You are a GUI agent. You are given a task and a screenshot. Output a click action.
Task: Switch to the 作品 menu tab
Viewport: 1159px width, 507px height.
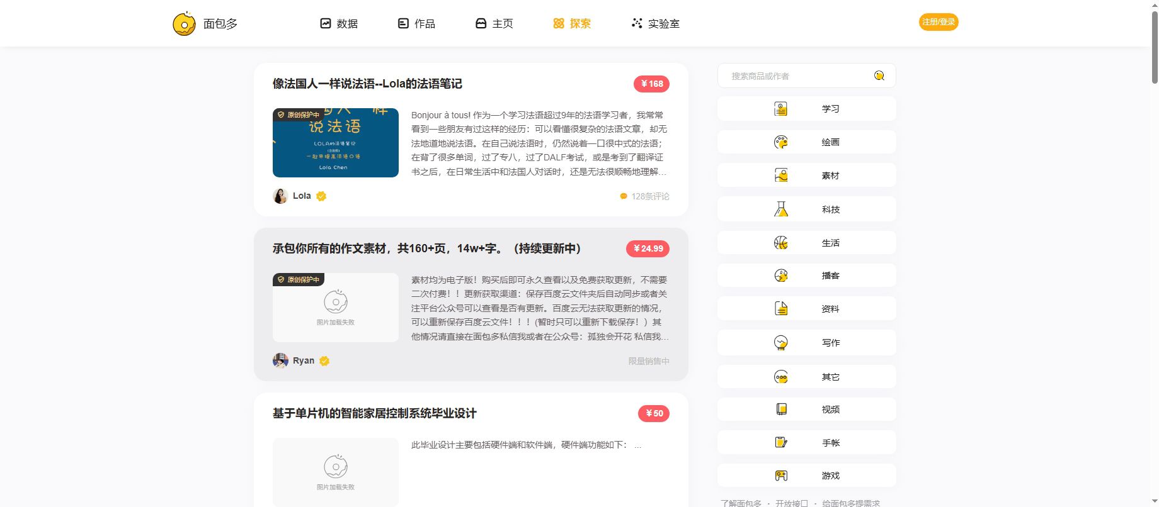(x=416, y=24)
